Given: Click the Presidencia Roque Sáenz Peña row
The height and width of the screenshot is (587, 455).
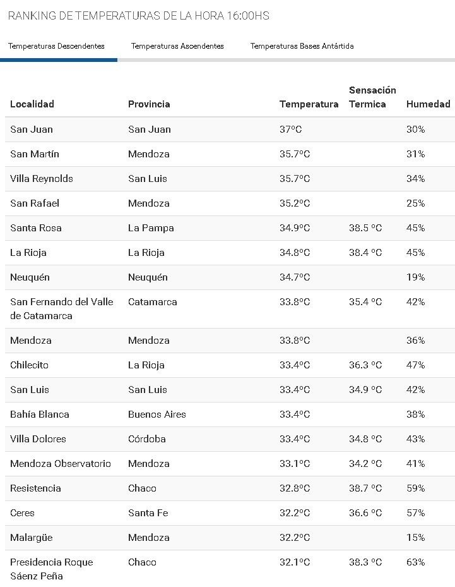Looking at the screenshot, I should (x=51, y=569).
